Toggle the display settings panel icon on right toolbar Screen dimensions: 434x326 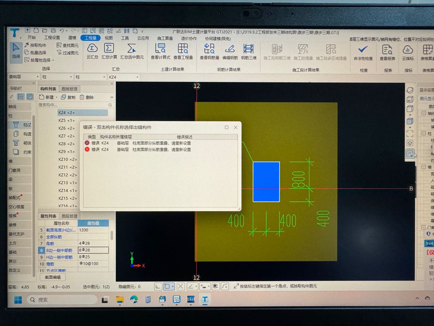click(410, 154)
